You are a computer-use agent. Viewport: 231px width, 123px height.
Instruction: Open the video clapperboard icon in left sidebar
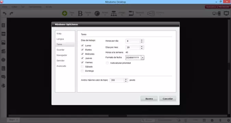tap(3, 51)
